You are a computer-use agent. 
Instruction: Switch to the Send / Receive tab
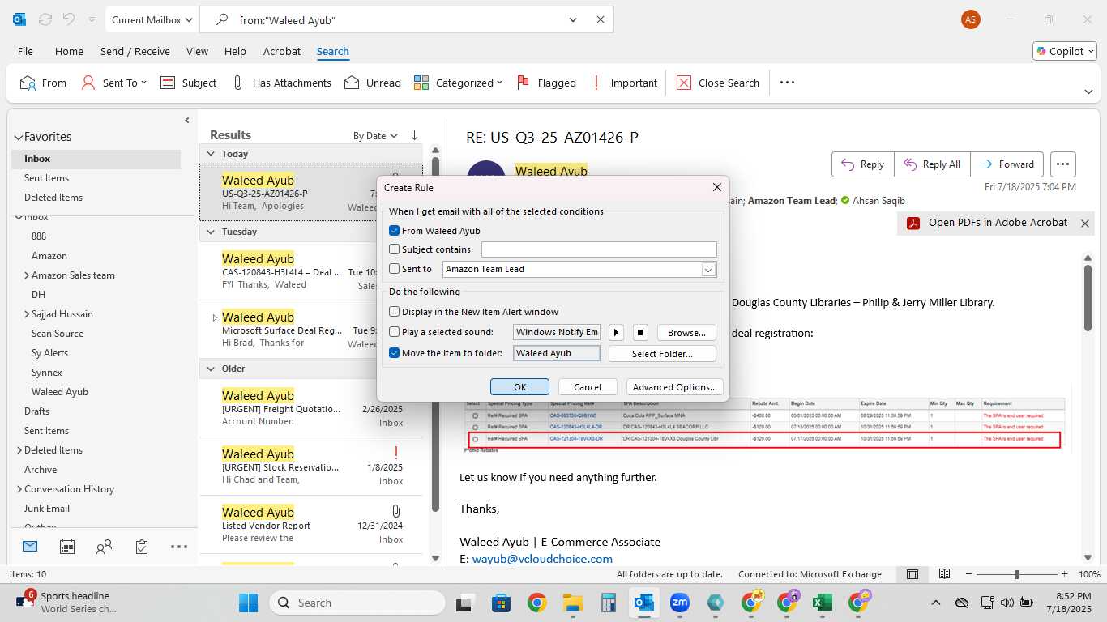135,51
